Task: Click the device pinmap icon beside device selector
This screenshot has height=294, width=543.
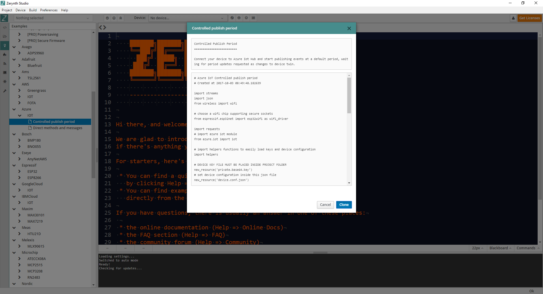Action: pos(232,18)
